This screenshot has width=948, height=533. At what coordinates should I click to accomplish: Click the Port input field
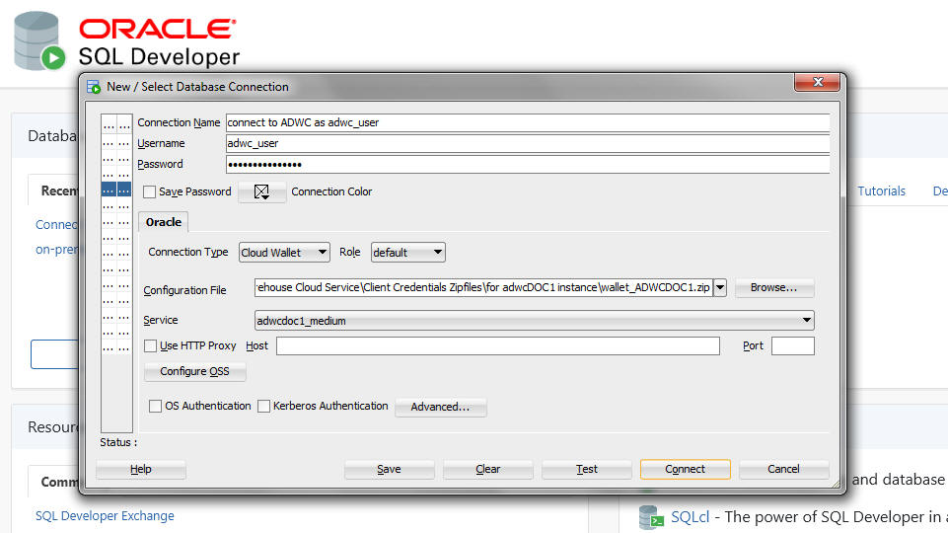click(792, 345)
